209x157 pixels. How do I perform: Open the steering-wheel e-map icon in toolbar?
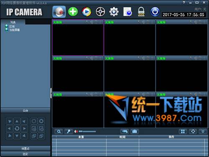pos(100,12)
